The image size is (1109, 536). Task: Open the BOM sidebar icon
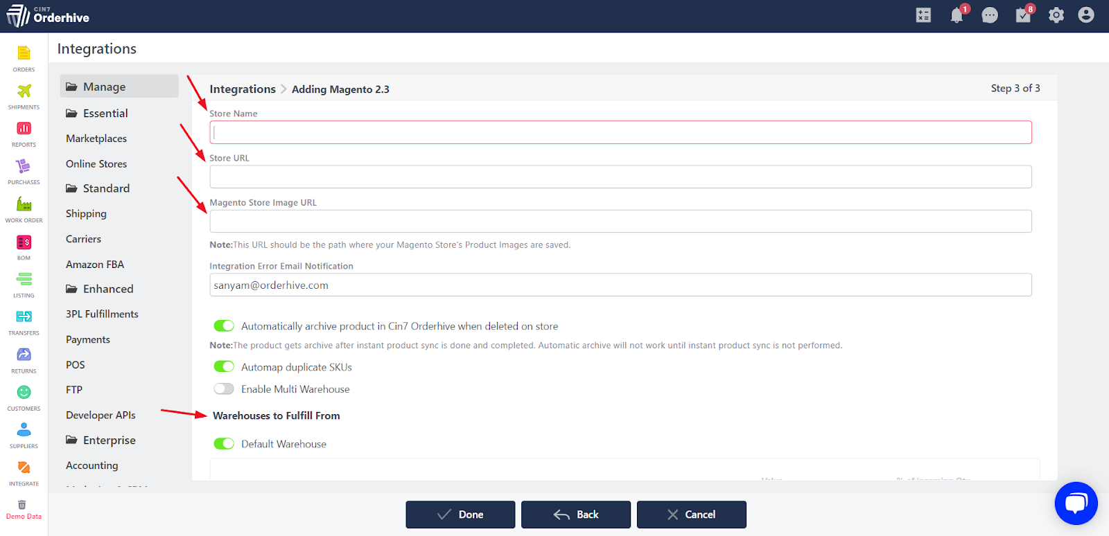point(24,242)
